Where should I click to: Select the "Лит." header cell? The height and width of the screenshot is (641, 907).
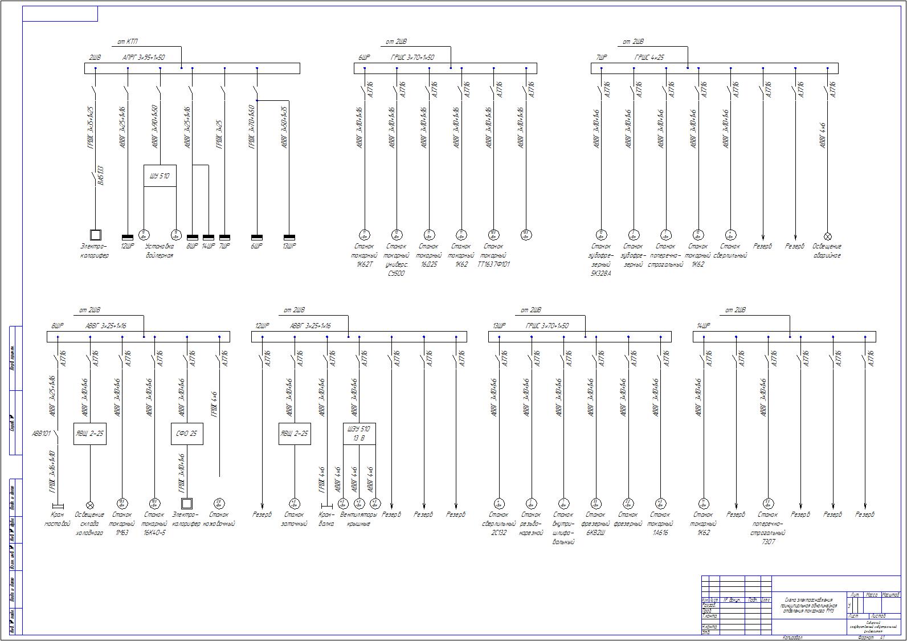[x=855, y=594]
